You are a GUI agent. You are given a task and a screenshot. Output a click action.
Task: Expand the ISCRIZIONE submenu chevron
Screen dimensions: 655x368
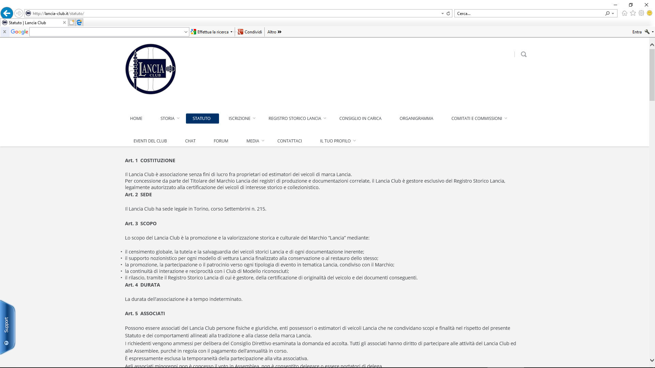pos(254,118)
